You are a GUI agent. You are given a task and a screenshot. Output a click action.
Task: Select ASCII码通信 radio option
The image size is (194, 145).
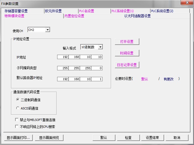coord(18,108)
